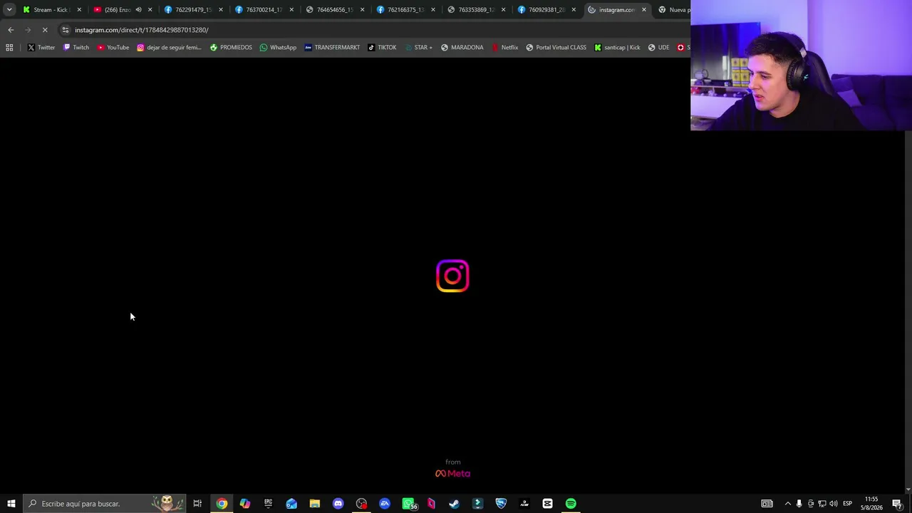Open the santicap | Kick bookmark
The width and height of the screenshot is (912, 513).
click(x=617, y=48)
